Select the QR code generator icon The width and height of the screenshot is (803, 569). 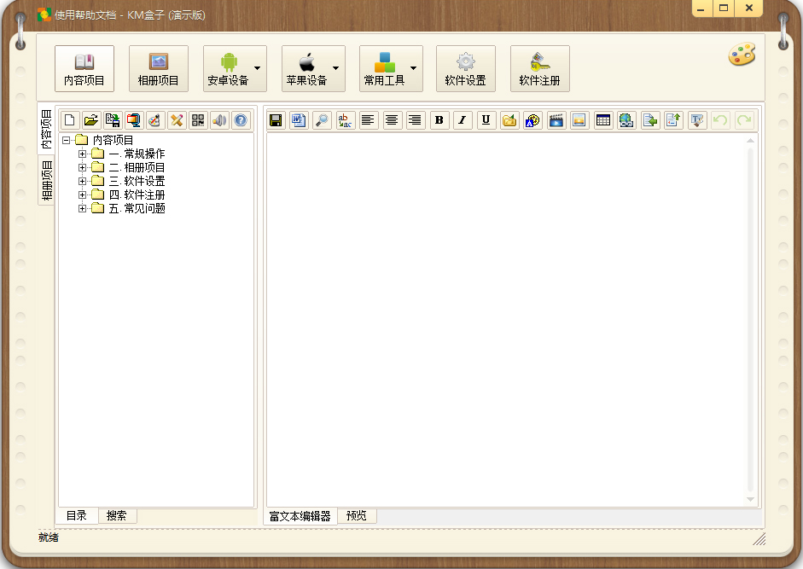[197, 120]
